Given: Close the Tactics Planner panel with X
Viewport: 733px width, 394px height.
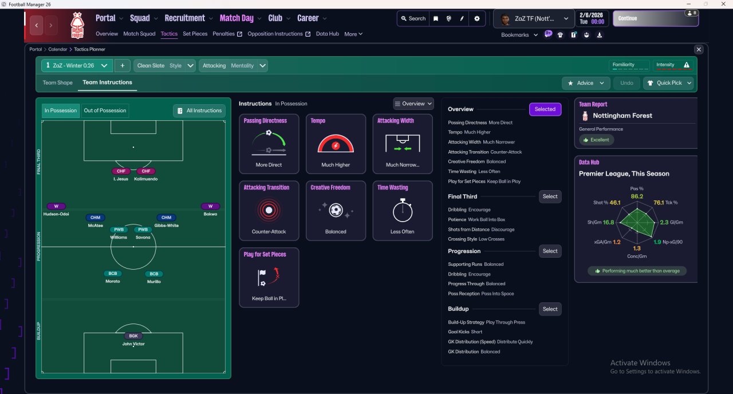Looking at the screenshot, I should pos(698,50).
